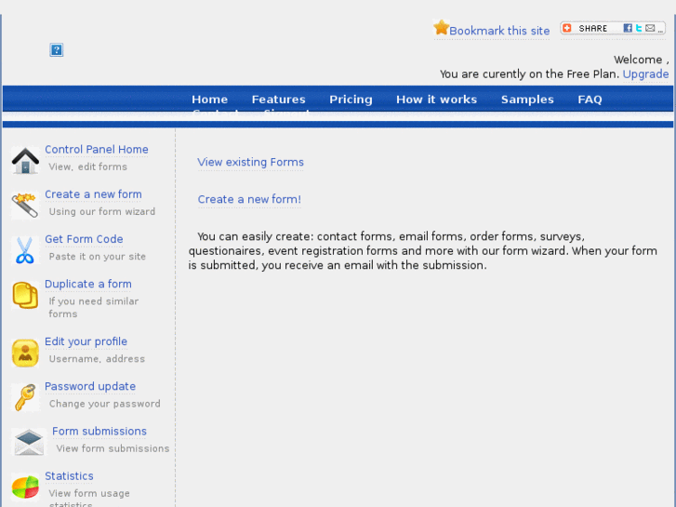Click the Control Panel Home house icon
This screenshot has height=507, width=676.
[x=25, y=161]
